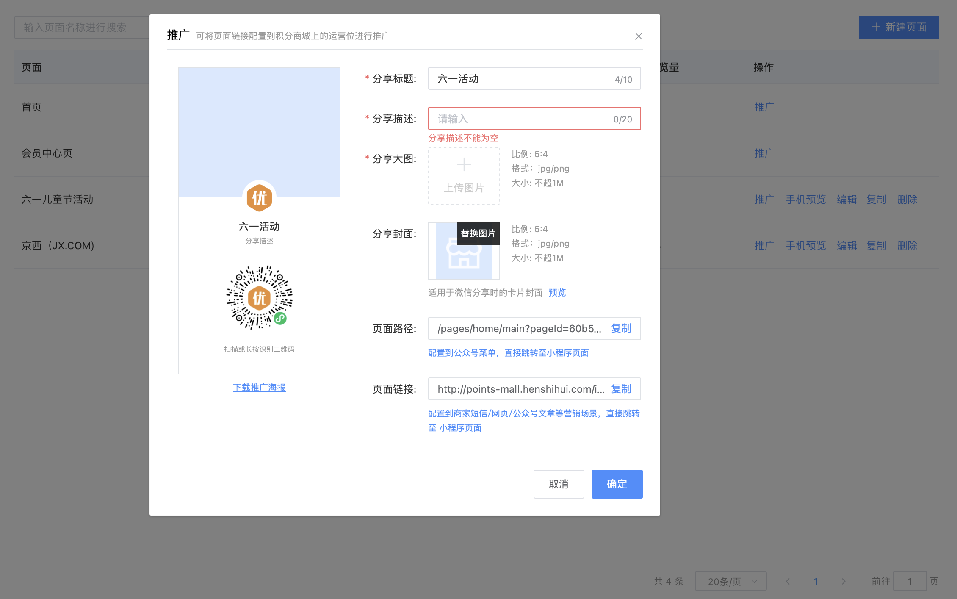The height and width of the screenshot is (599, 957).
Task: Click 下载推广海报 link
Action: click(259, 388)
